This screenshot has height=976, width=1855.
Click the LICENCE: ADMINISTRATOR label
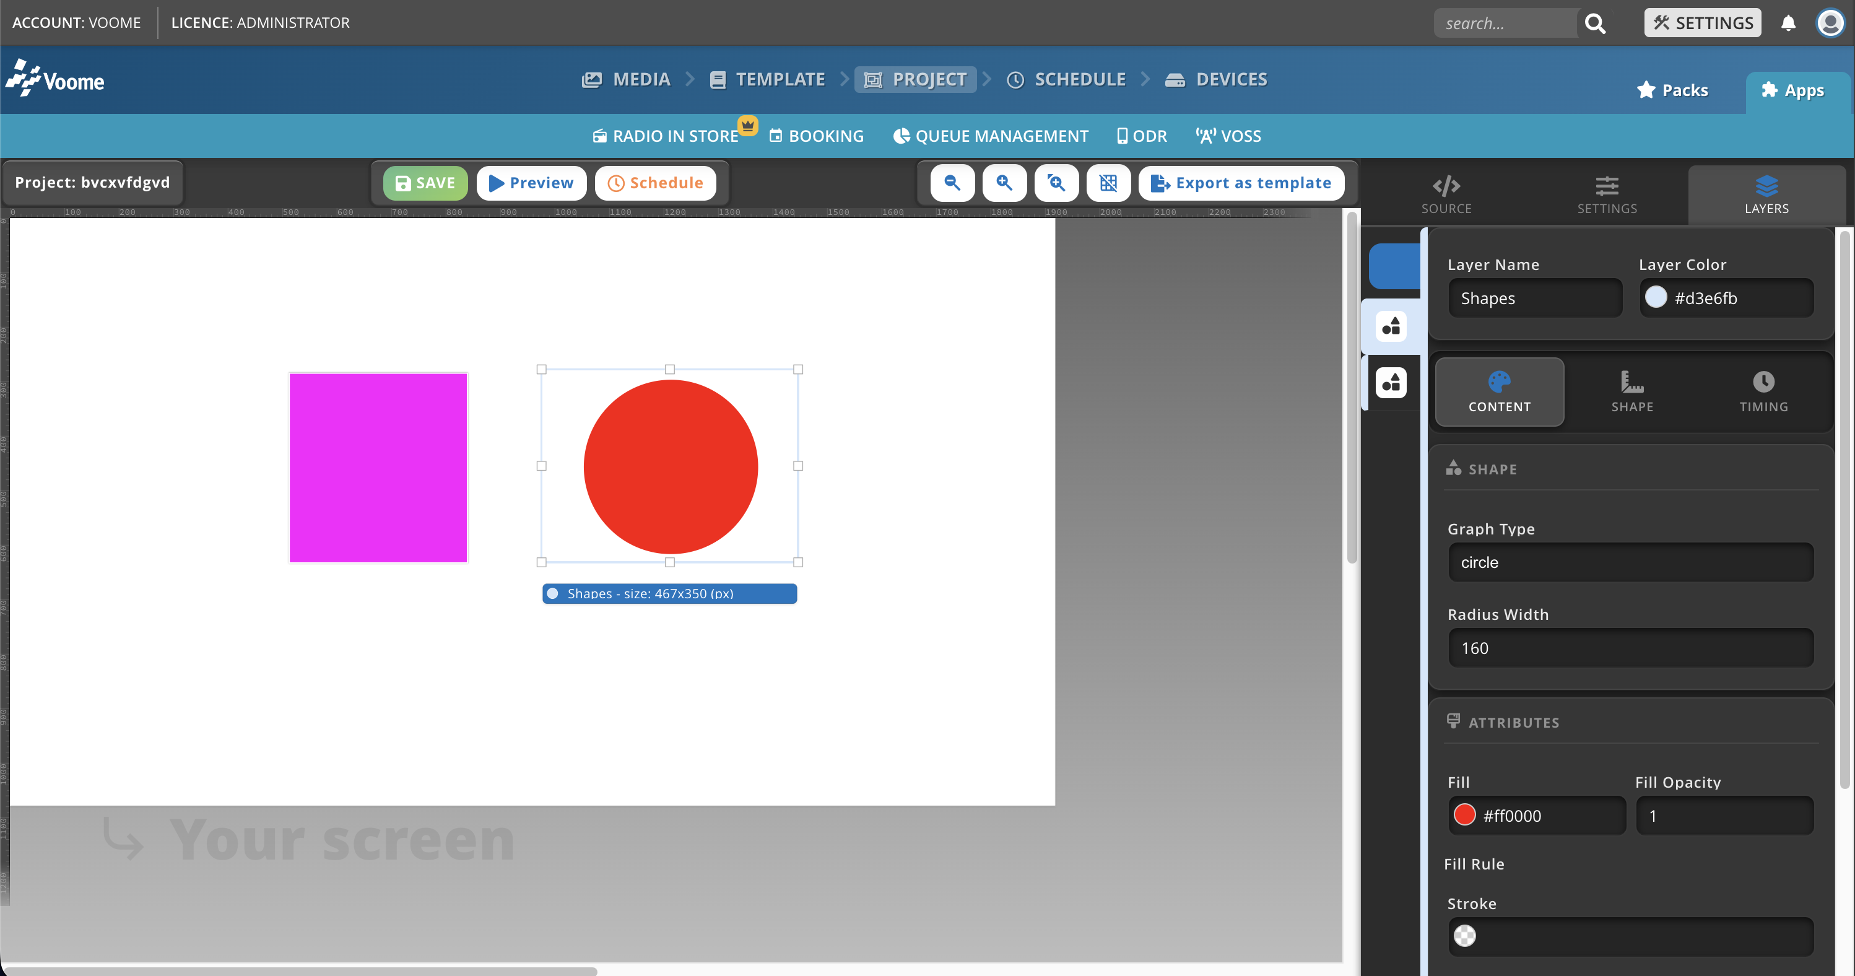260,22
